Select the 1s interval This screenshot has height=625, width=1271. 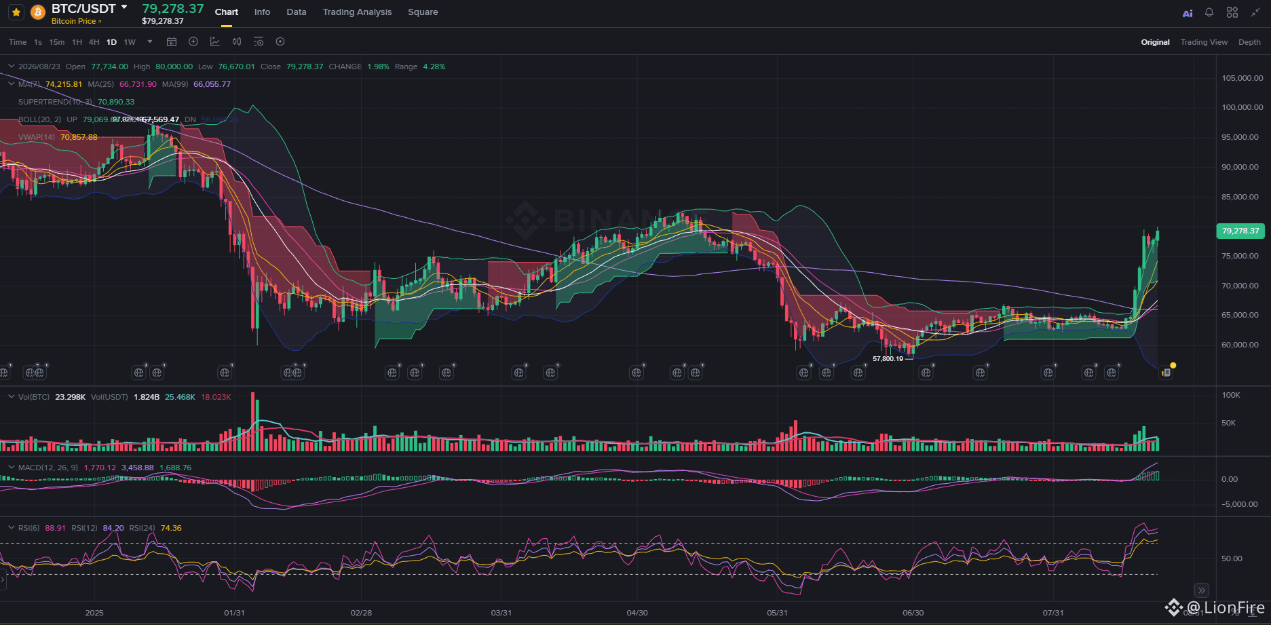(38, 42)
